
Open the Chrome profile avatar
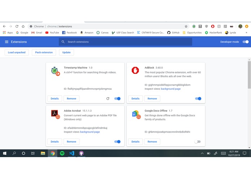[240, 26]
